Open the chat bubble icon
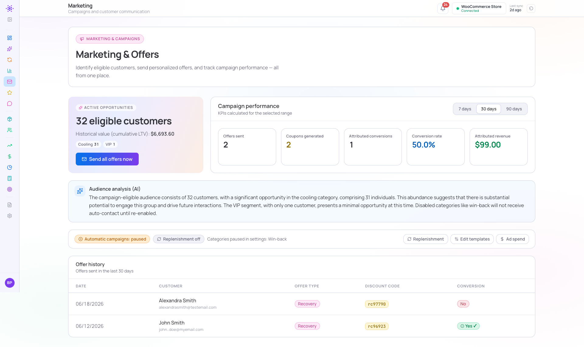This screenshot has width=584, height=347. pyautogui.click(x=10, y=104)
